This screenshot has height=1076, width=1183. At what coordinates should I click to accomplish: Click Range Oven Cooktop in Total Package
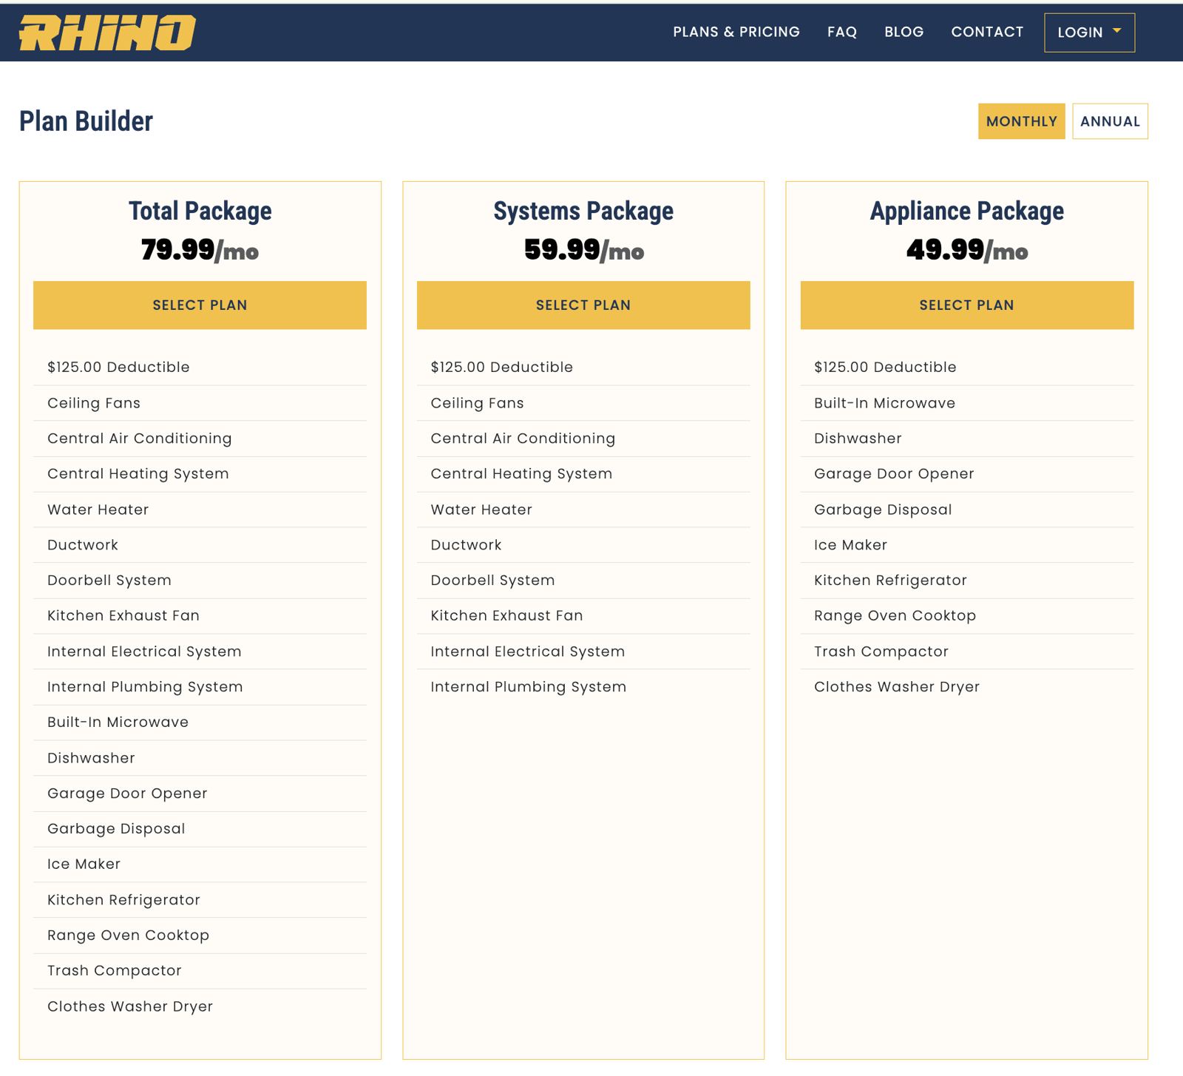tap(200, 935)
